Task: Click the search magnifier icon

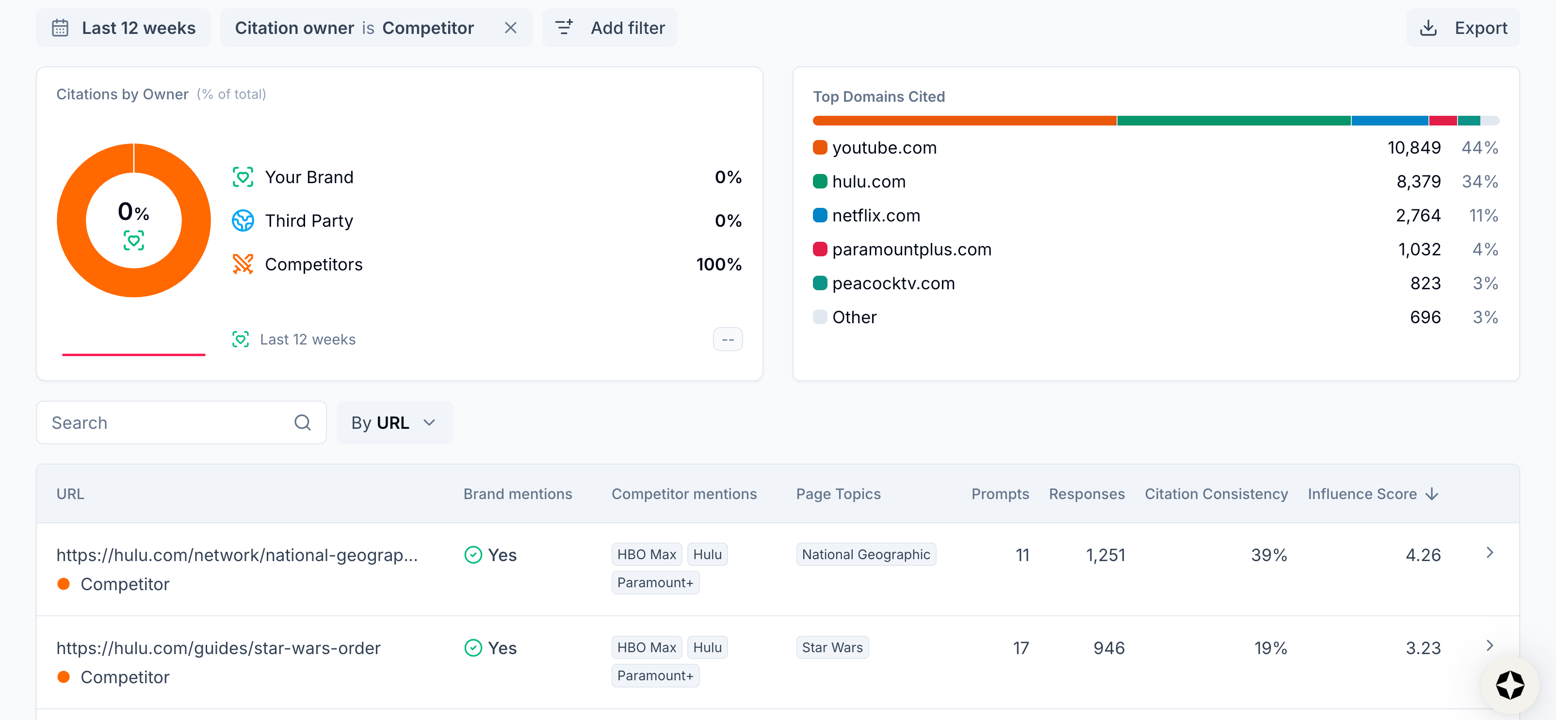Action: 303,423
